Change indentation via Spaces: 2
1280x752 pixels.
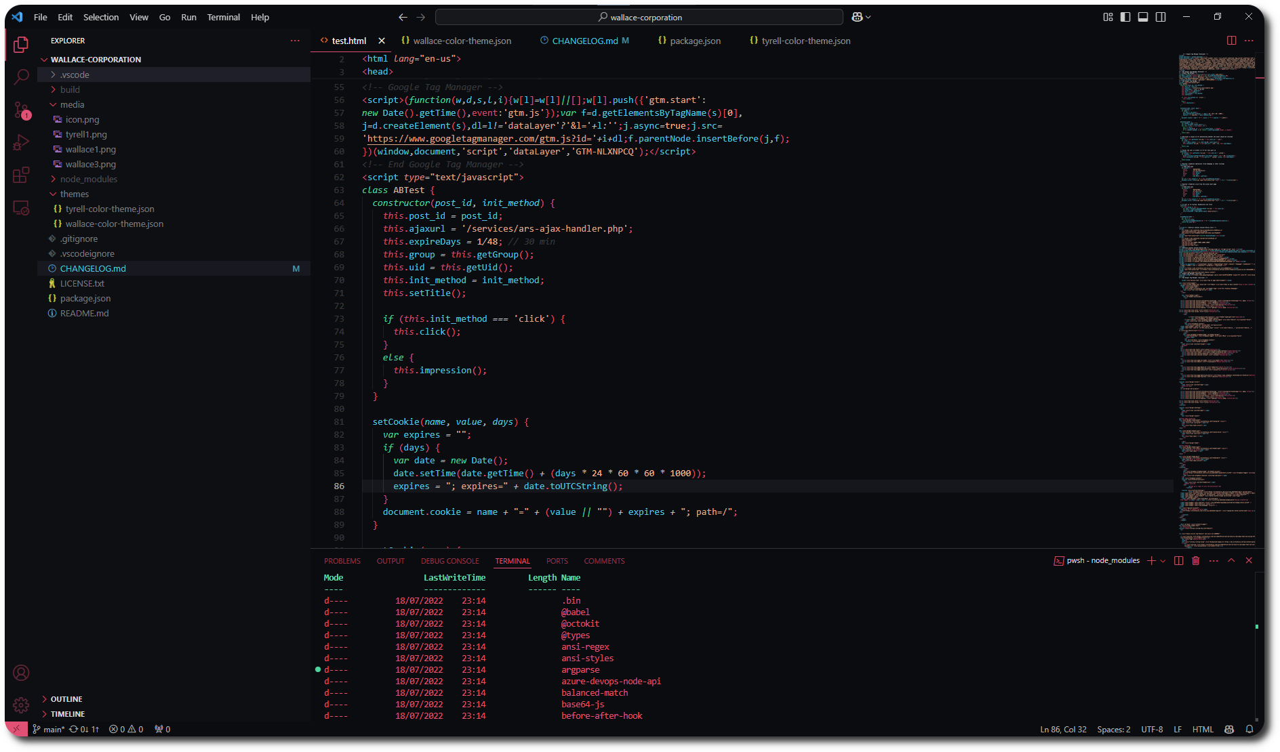1113,729
